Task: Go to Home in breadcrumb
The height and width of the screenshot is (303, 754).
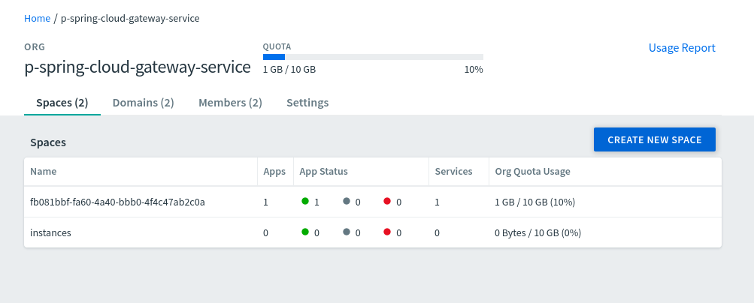Action: tap(37, 18)
